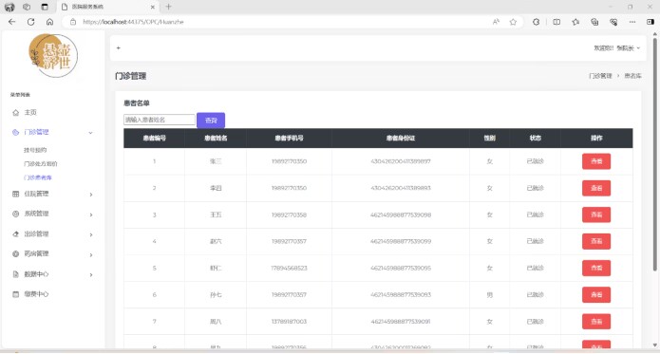
Task: Select patient name cell 张三
Action: (x=216, y=161)
